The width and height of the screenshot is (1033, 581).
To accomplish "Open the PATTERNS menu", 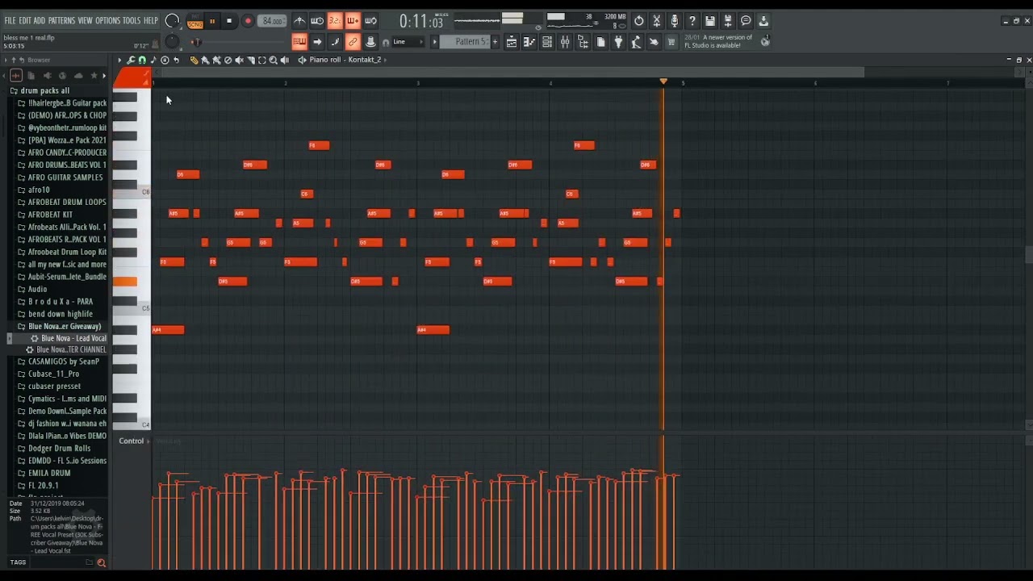I will (61, 20).
